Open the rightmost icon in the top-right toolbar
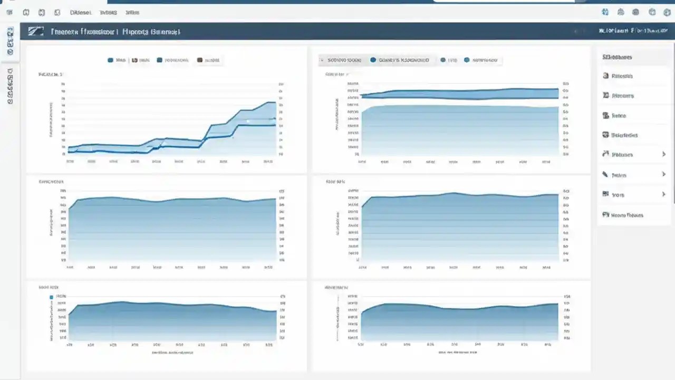The image size is (675, 380). click(x=667, y=12)
